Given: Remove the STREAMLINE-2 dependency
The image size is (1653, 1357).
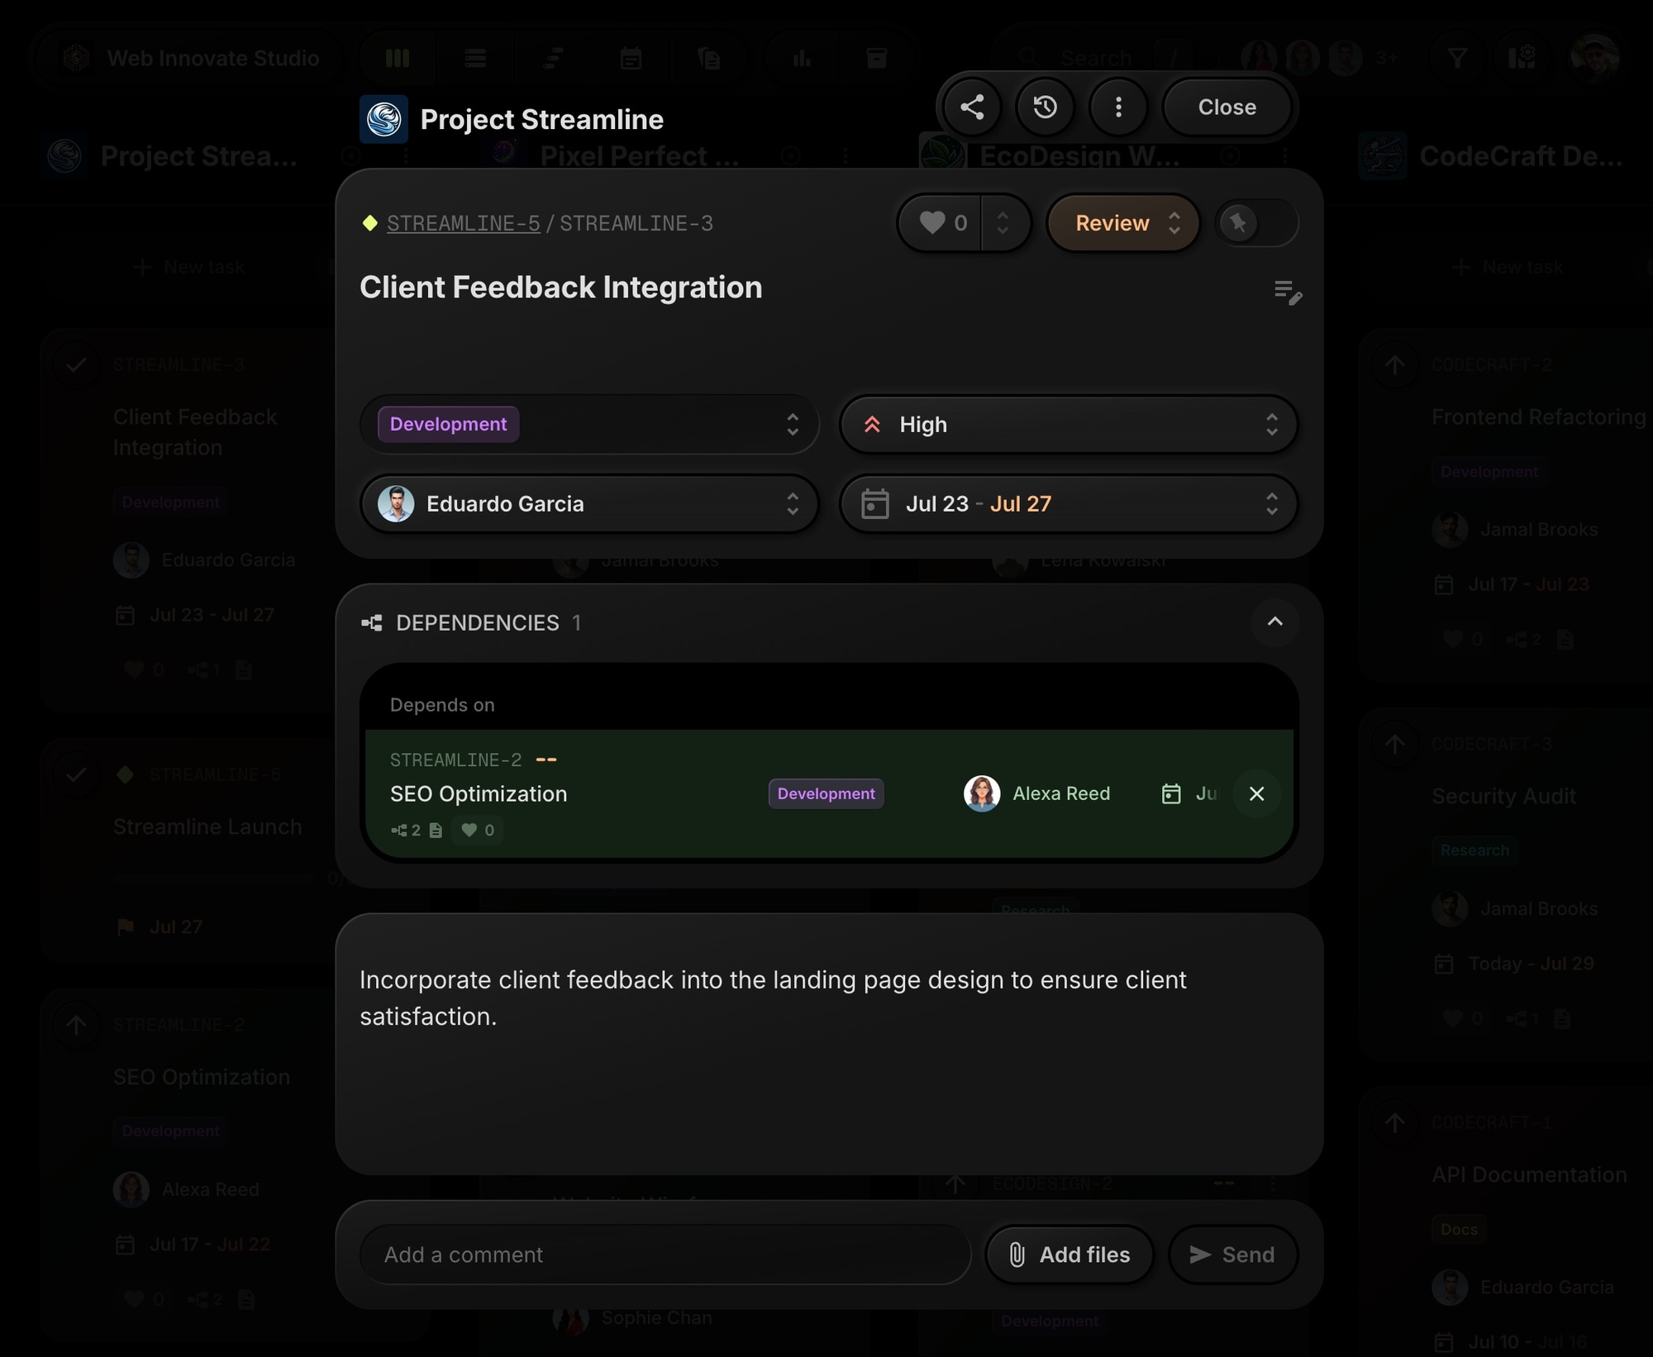Looking at the screenshot, I should (x=1256, y=793).
